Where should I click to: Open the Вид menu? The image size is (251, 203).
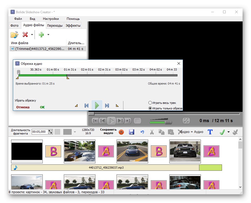pos(32,19)
